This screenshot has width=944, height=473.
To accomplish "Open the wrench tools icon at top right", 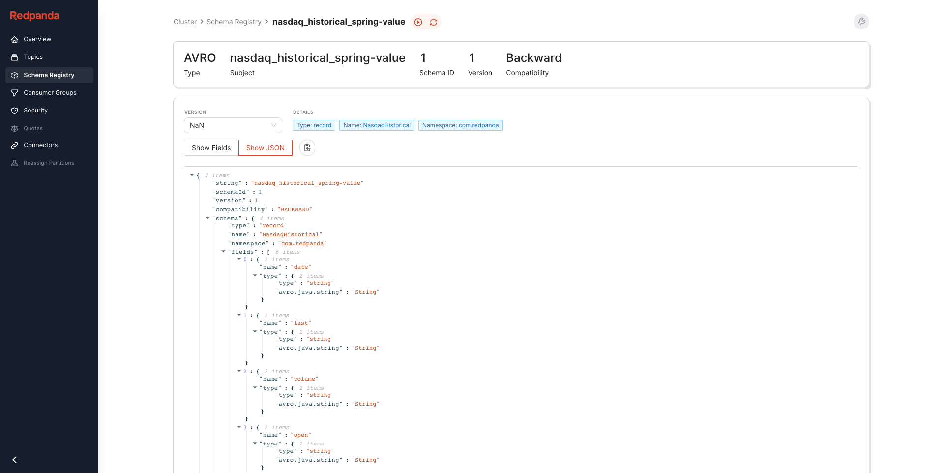I will click(861, 22).
